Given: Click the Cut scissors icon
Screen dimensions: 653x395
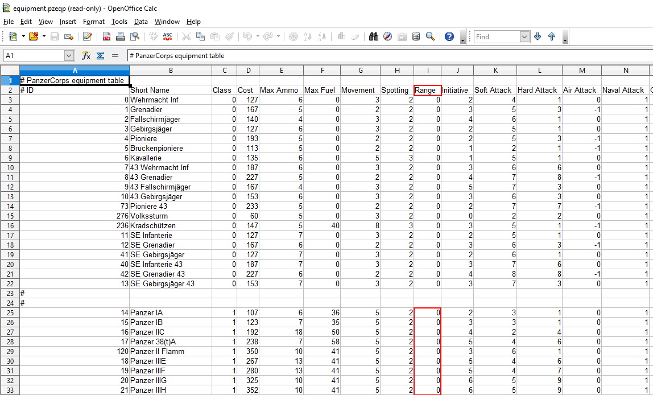Looking at the screenshot, I should point(186,36).
